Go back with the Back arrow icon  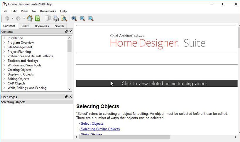pyautogui.click(x=7, y=19)
